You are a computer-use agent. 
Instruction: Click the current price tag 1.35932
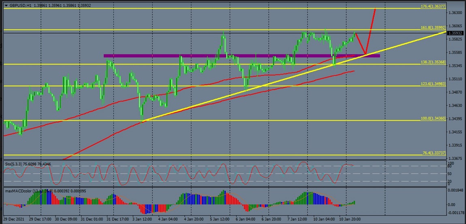[456, 33]
